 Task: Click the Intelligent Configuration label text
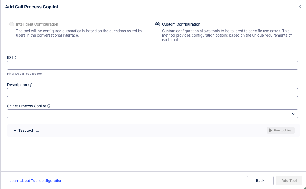pyautogui.click(x=37, y=24)
